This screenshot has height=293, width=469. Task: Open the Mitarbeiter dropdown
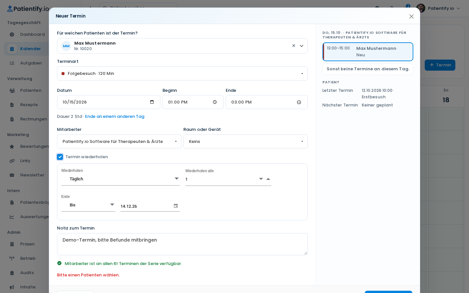(x=119, y=142)
